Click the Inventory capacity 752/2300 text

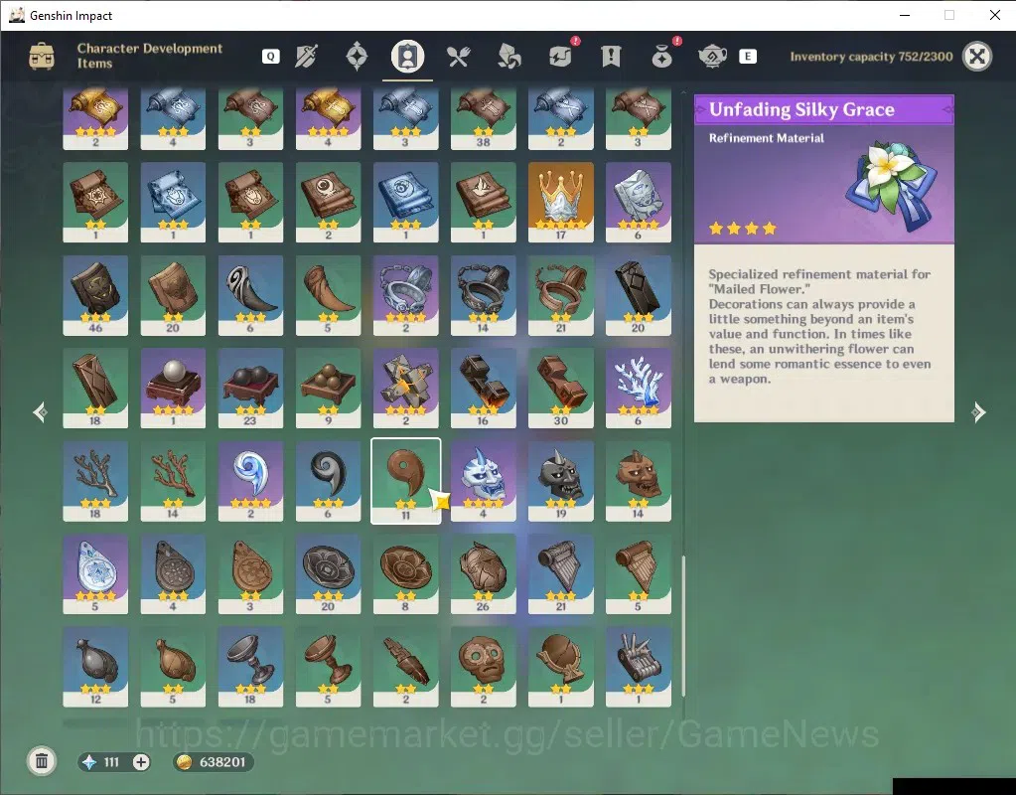pos(872,57)
